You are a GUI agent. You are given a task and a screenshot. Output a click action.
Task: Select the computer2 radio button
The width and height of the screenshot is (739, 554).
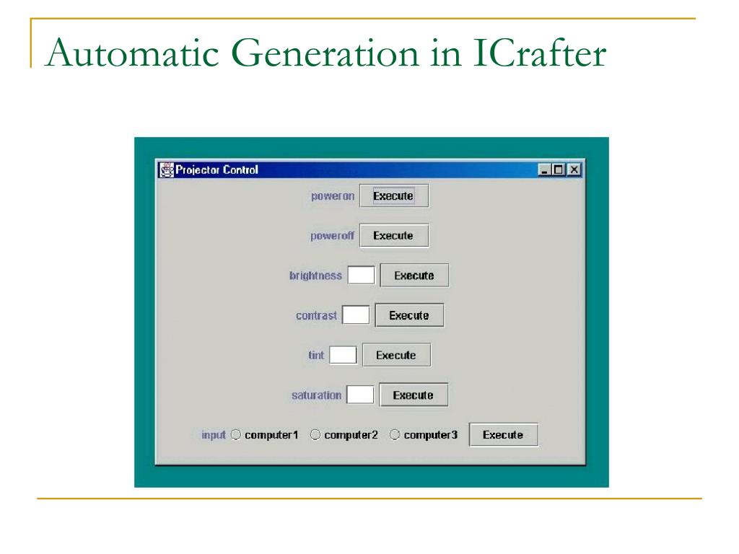(315, 435)
